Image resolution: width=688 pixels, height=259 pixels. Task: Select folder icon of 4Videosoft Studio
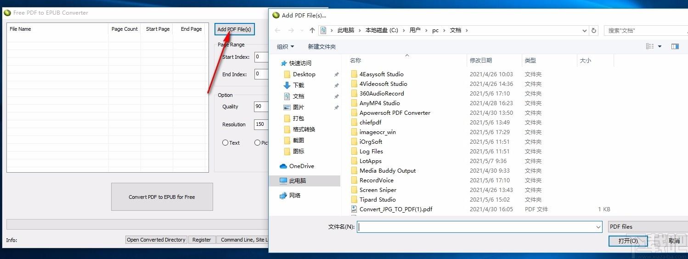pos(354,84)
